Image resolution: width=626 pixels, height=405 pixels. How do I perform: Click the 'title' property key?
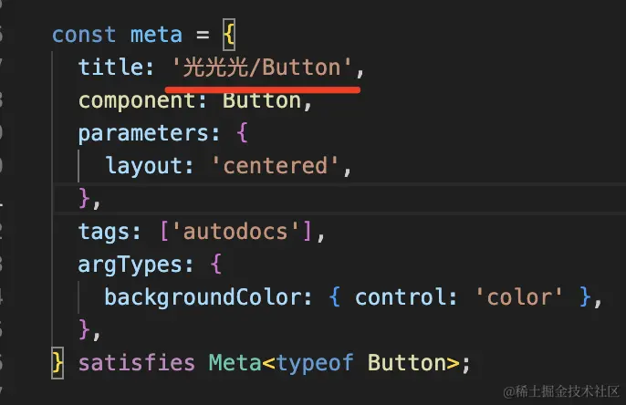pos(110,67)
